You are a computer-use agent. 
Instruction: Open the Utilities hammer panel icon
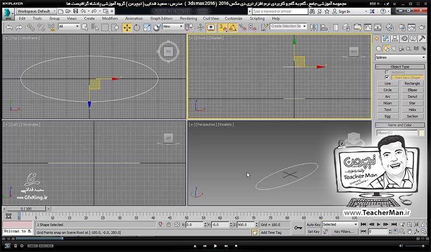coord(422,39)
